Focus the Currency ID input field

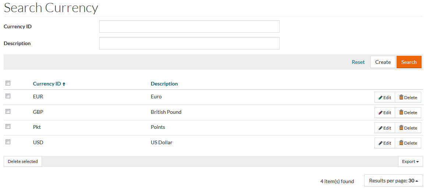[189, 26]
